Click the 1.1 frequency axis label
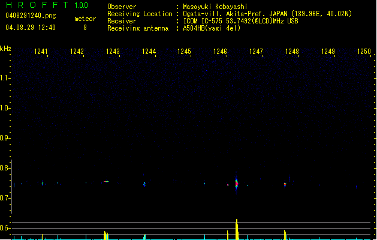Screen dimensions: 377x240 point(5,78)
